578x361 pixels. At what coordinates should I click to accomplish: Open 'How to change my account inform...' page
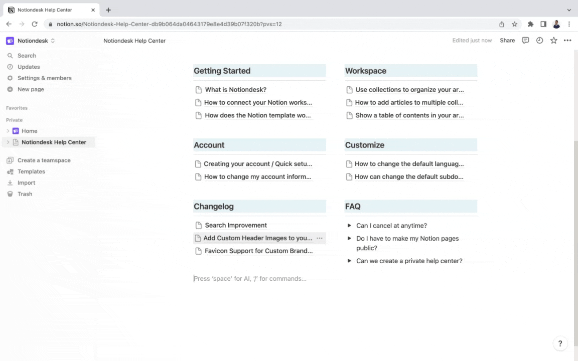(257, 177)
